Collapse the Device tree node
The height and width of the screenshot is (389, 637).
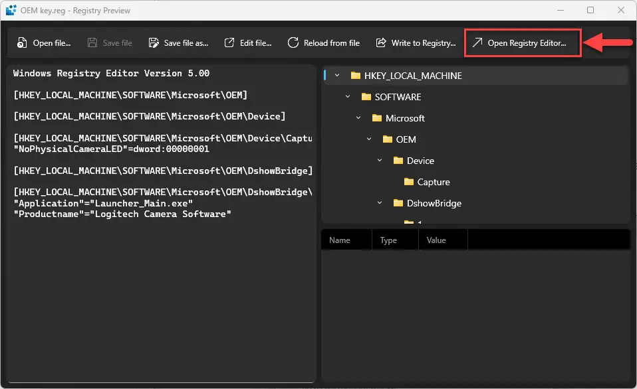tap(380, 160)
